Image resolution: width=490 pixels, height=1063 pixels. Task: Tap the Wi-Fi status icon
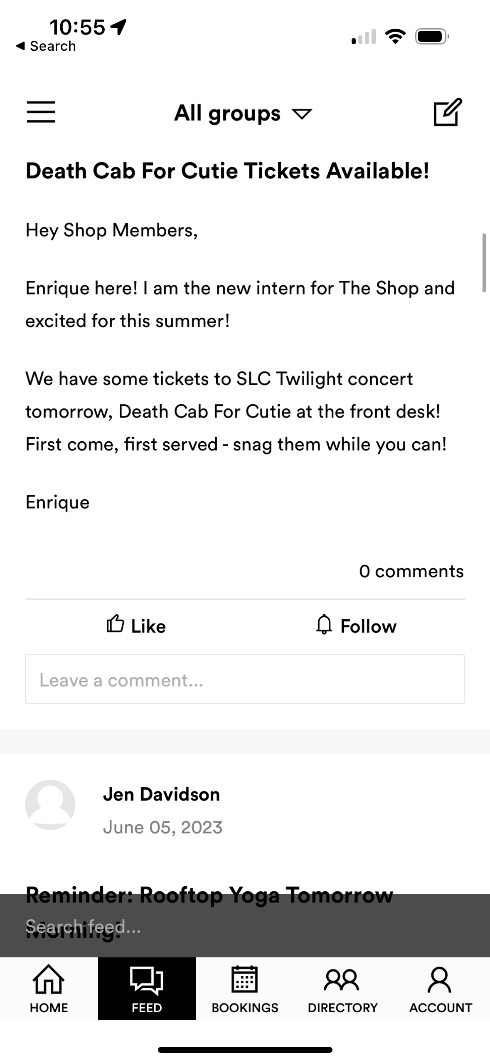pyautogui.click(x=395, y=37)
